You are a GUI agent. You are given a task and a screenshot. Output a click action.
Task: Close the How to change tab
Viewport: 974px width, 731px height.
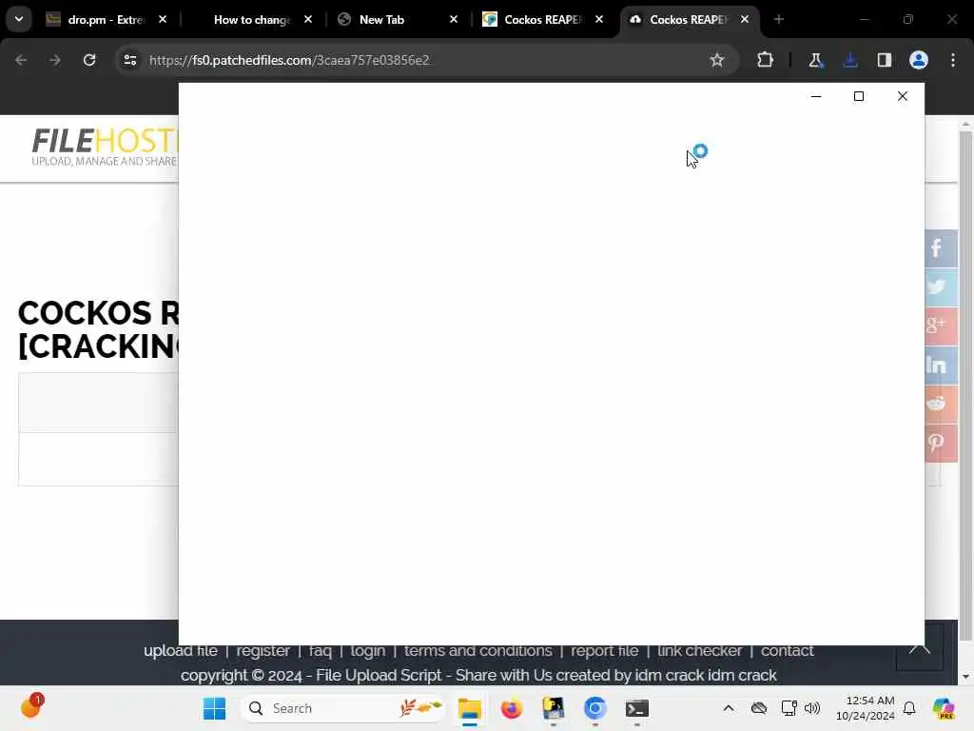pyautogui.click(x=308, y=20)
